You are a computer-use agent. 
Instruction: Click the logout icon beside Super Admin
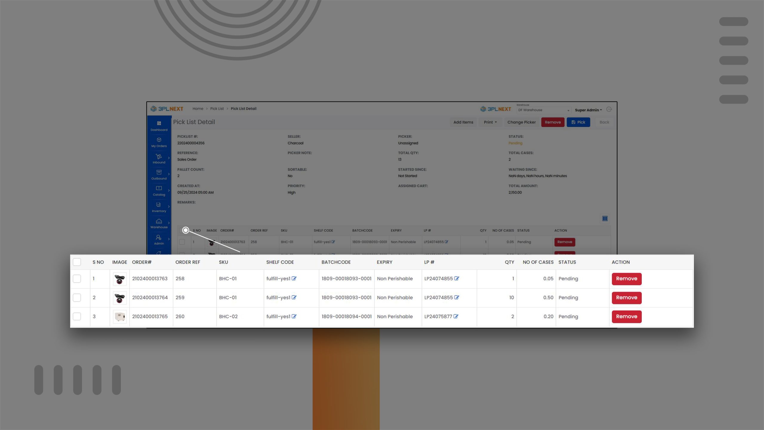pos(609,109)
